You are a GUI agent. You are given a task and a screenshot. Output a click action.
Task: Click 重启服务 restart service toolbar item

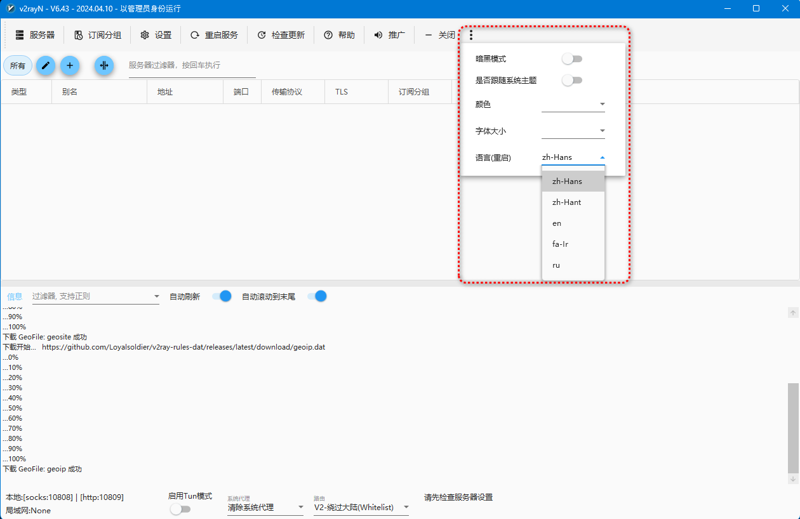[214, 35]
